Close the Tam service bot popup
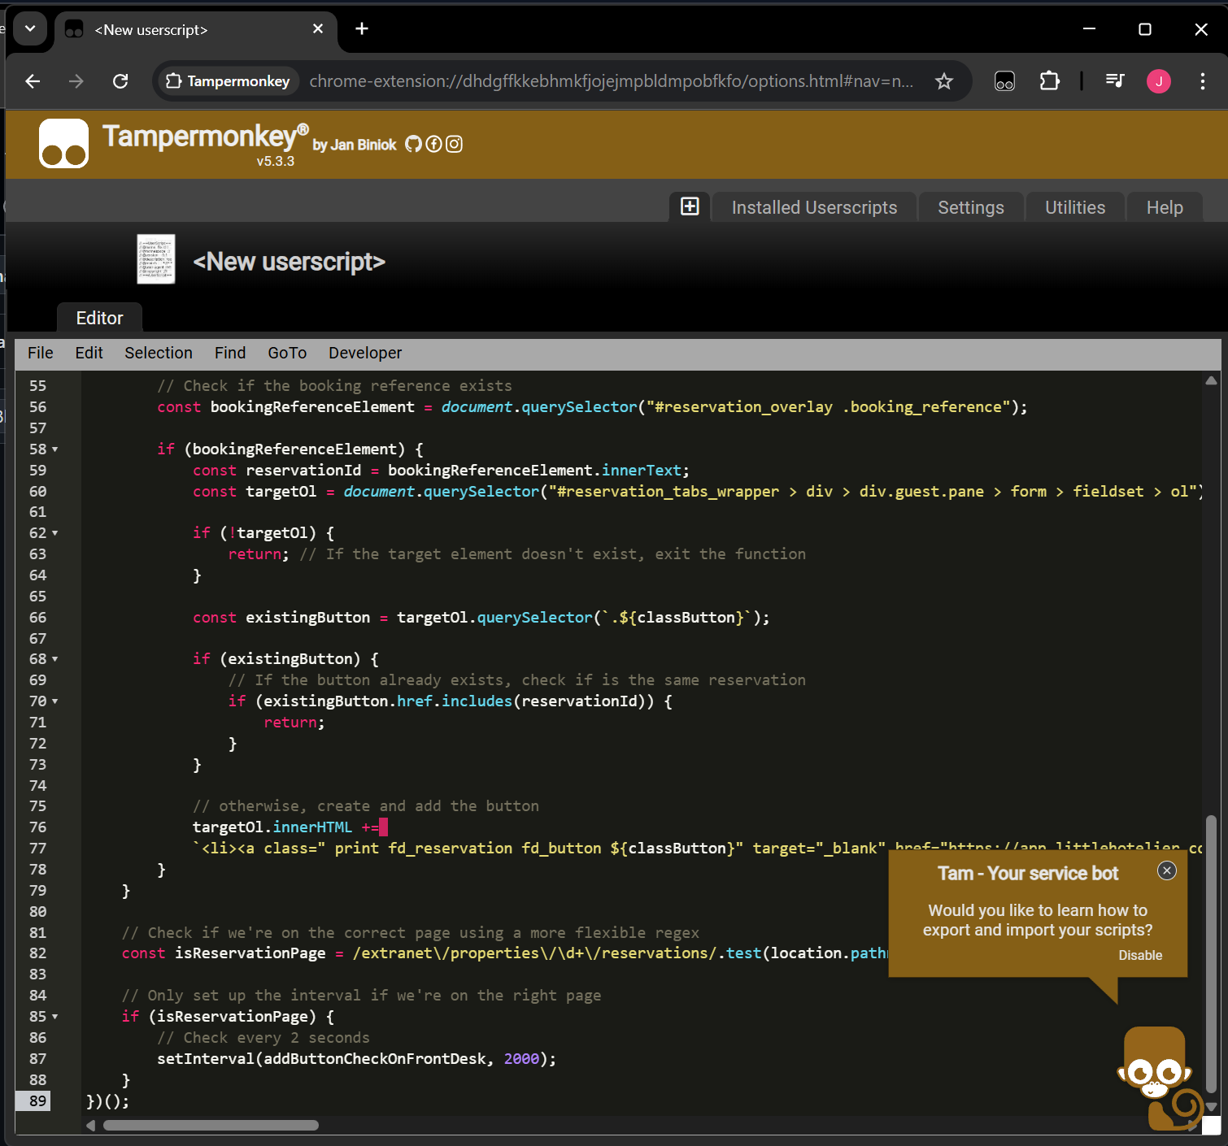 tap(1166, 870)
